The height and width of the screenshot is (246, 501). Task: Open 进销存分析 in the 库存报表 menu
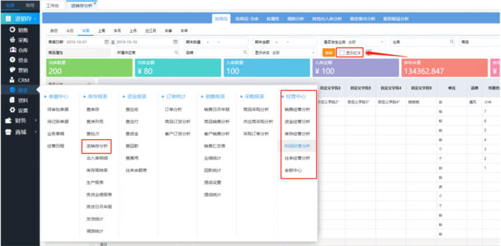click(97, 146)
